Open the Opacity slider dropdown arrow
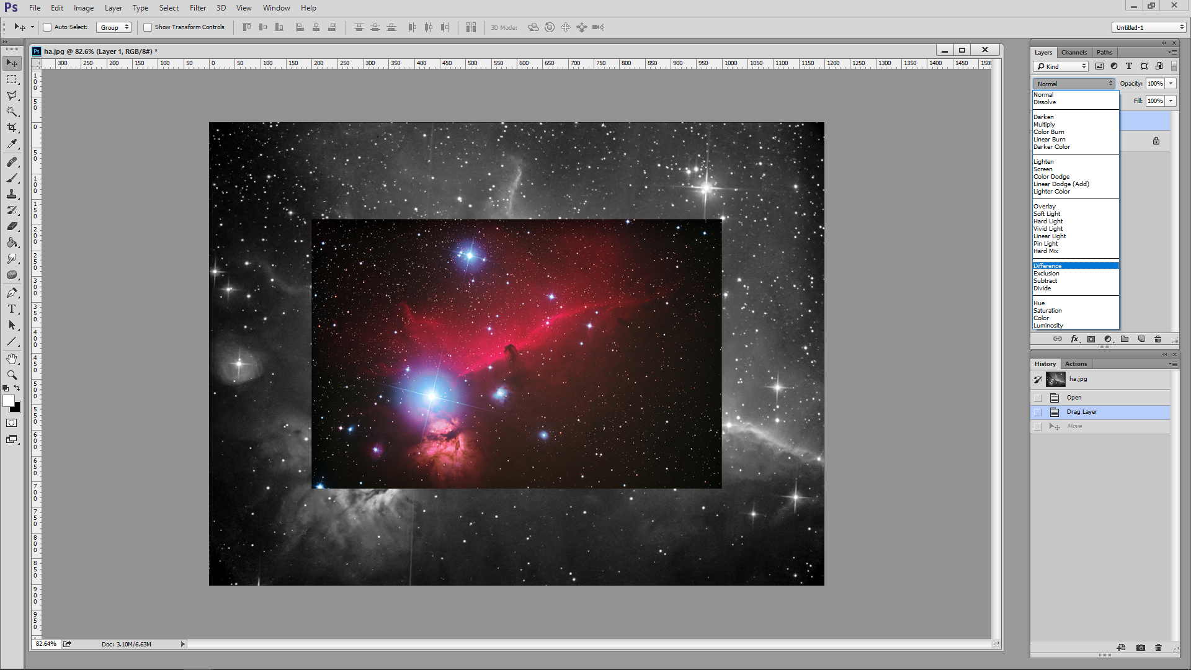Image resolution: width=1191 pixels, height=670 pixels. 1171,84
